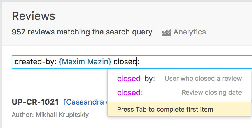Image resolution: width=252 pixels, height=128 pixels.
Task: Click the pink closed text in closed-by
Action: tap(129, 79)
